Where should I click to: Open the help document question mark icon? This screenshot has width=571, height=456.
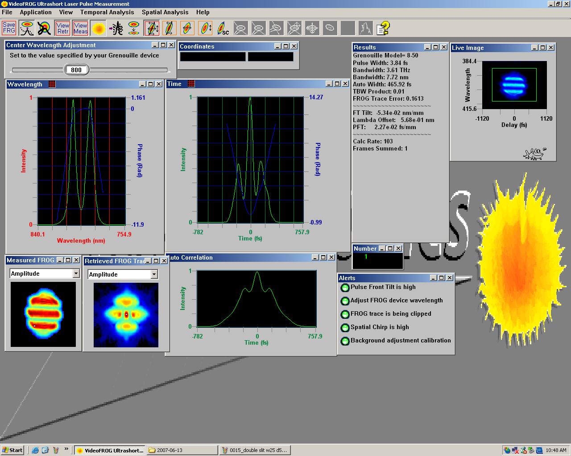pyautogui.click(x=383, y=28)
